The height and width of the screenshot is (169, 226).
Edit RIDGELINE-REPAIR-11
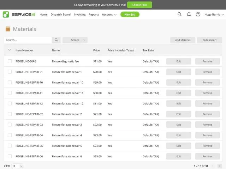pyautogui.click(x=179, y=93)
